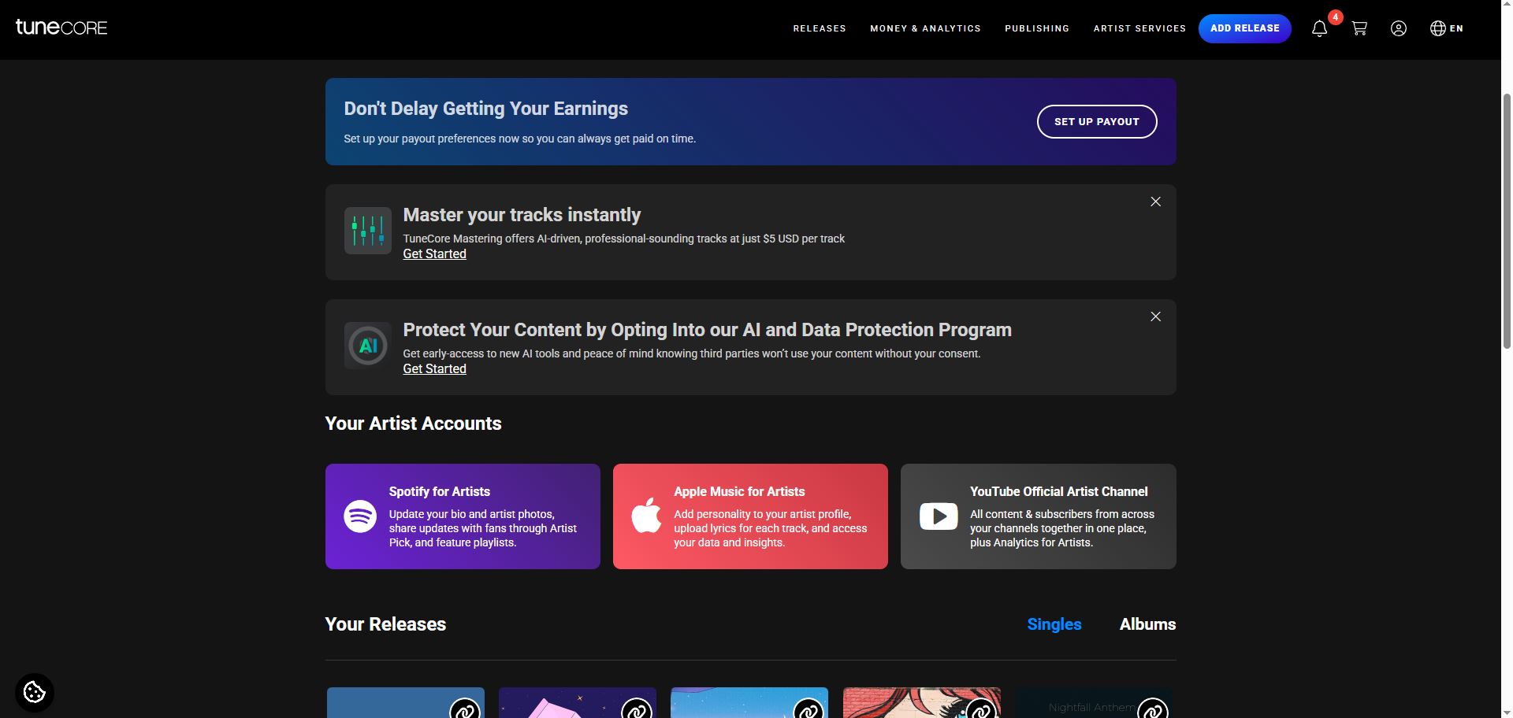Image resolution: width=1513 pixels, height=718 pixels.
Task: Click the TuneCore logo
Action: click(x=61, y=28)
